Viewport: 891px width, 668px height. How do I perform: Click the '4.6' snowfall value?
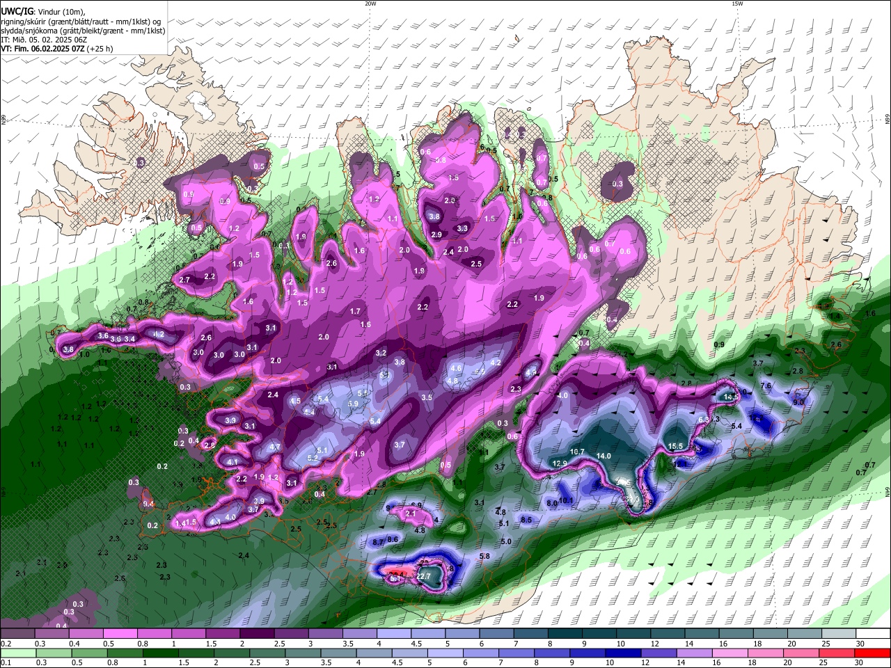click(x=456, y=368)
